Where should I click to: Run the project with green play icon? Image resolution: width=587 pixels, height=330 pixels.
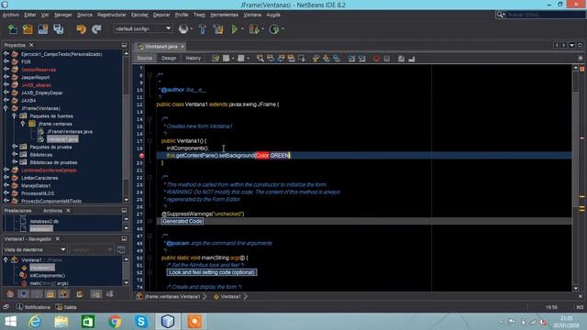pyautogui.click(x=235, y=29)
